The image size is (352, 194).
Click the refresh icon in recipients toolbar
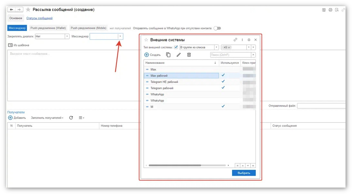[71, 118]
